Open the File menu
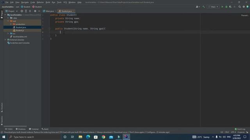Image resolution: width=250 pixels, height=140 pixels. (7, 2)
